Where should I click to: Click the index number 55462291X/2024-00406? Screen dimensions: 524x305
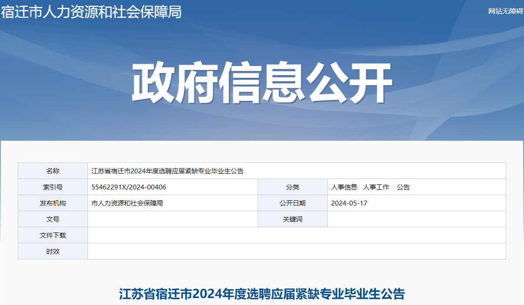[129, 187]
